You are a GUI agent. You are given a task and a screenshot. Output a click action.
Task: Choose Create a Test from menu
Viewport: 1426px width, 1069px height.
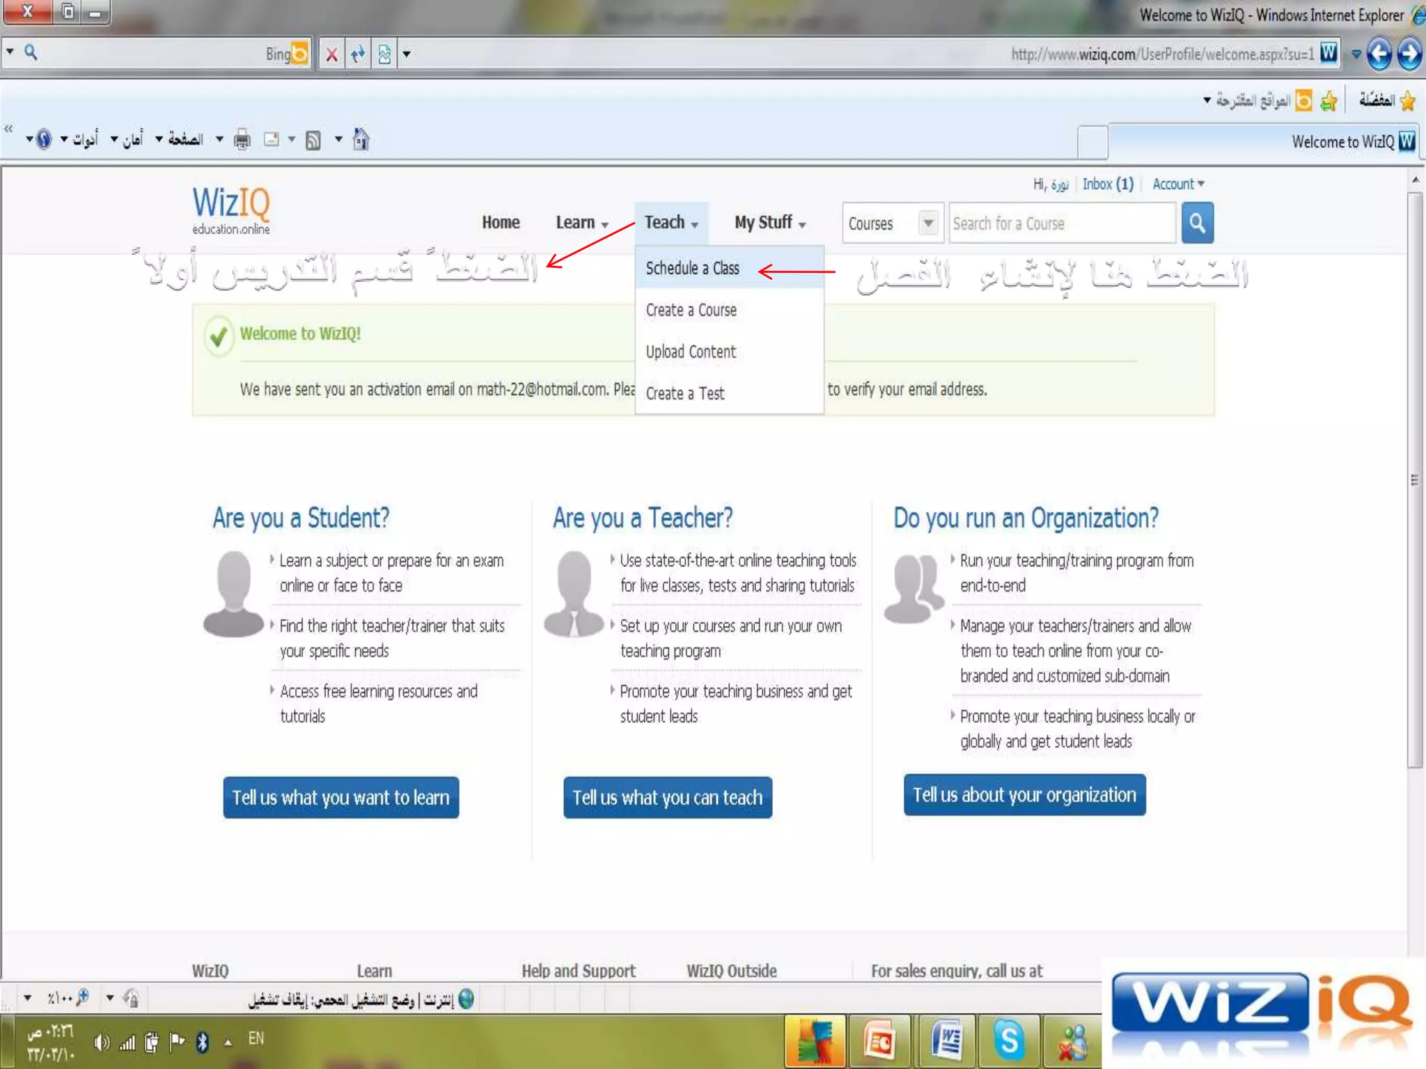pos(684,393)
